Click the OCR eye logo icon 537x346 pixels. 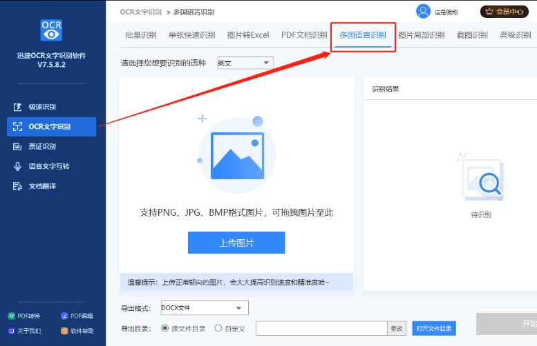[x=51, y=30]
